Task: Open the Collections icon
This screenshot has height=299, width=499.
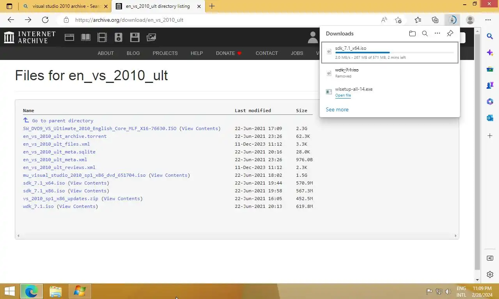Action: tap(435, 20)
